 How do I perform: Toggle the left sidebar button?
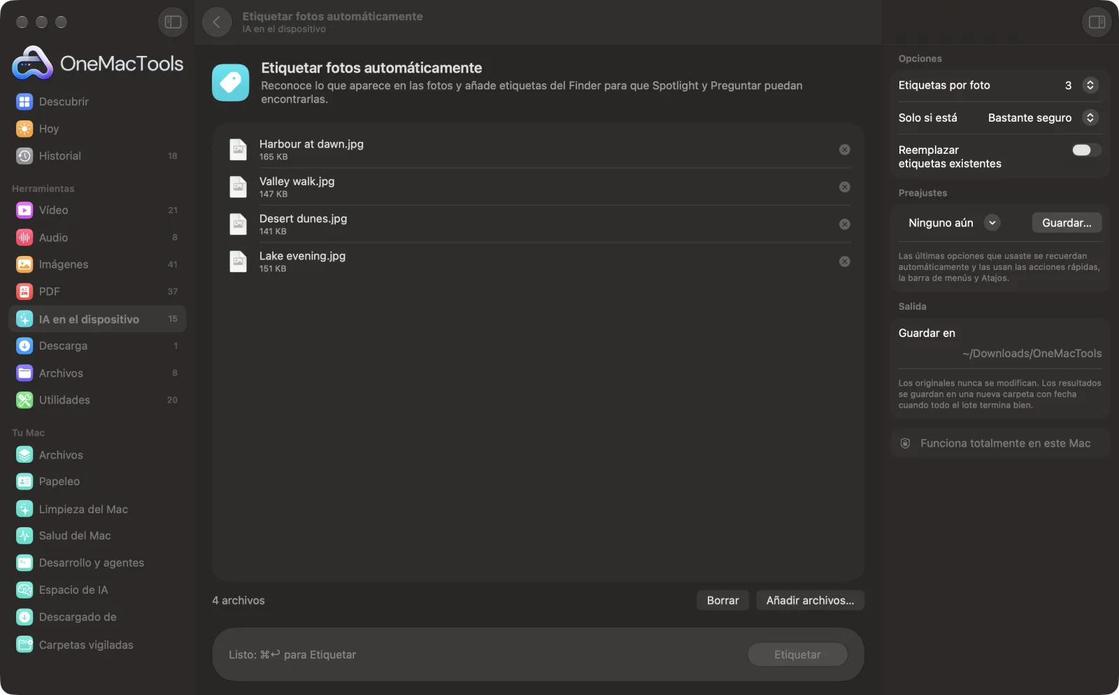(173, 22)
